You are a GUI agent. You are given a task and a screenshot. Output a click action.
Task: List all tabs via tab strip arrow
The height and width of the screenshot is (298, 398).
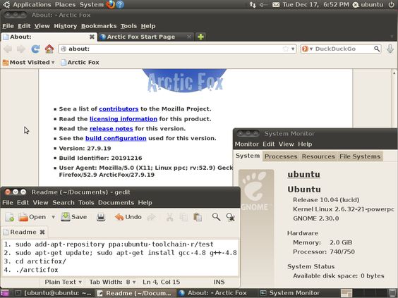point(392,37)
